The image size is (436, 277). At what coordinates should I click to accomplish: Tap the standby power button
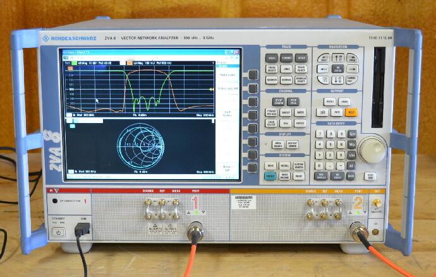click(x=58, y=233)
